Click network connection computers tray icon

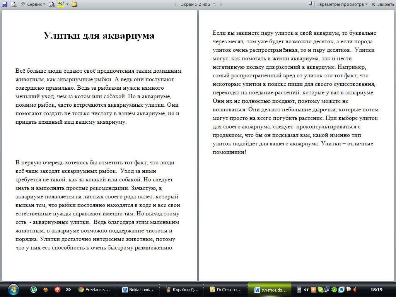(x=327, y=290)
